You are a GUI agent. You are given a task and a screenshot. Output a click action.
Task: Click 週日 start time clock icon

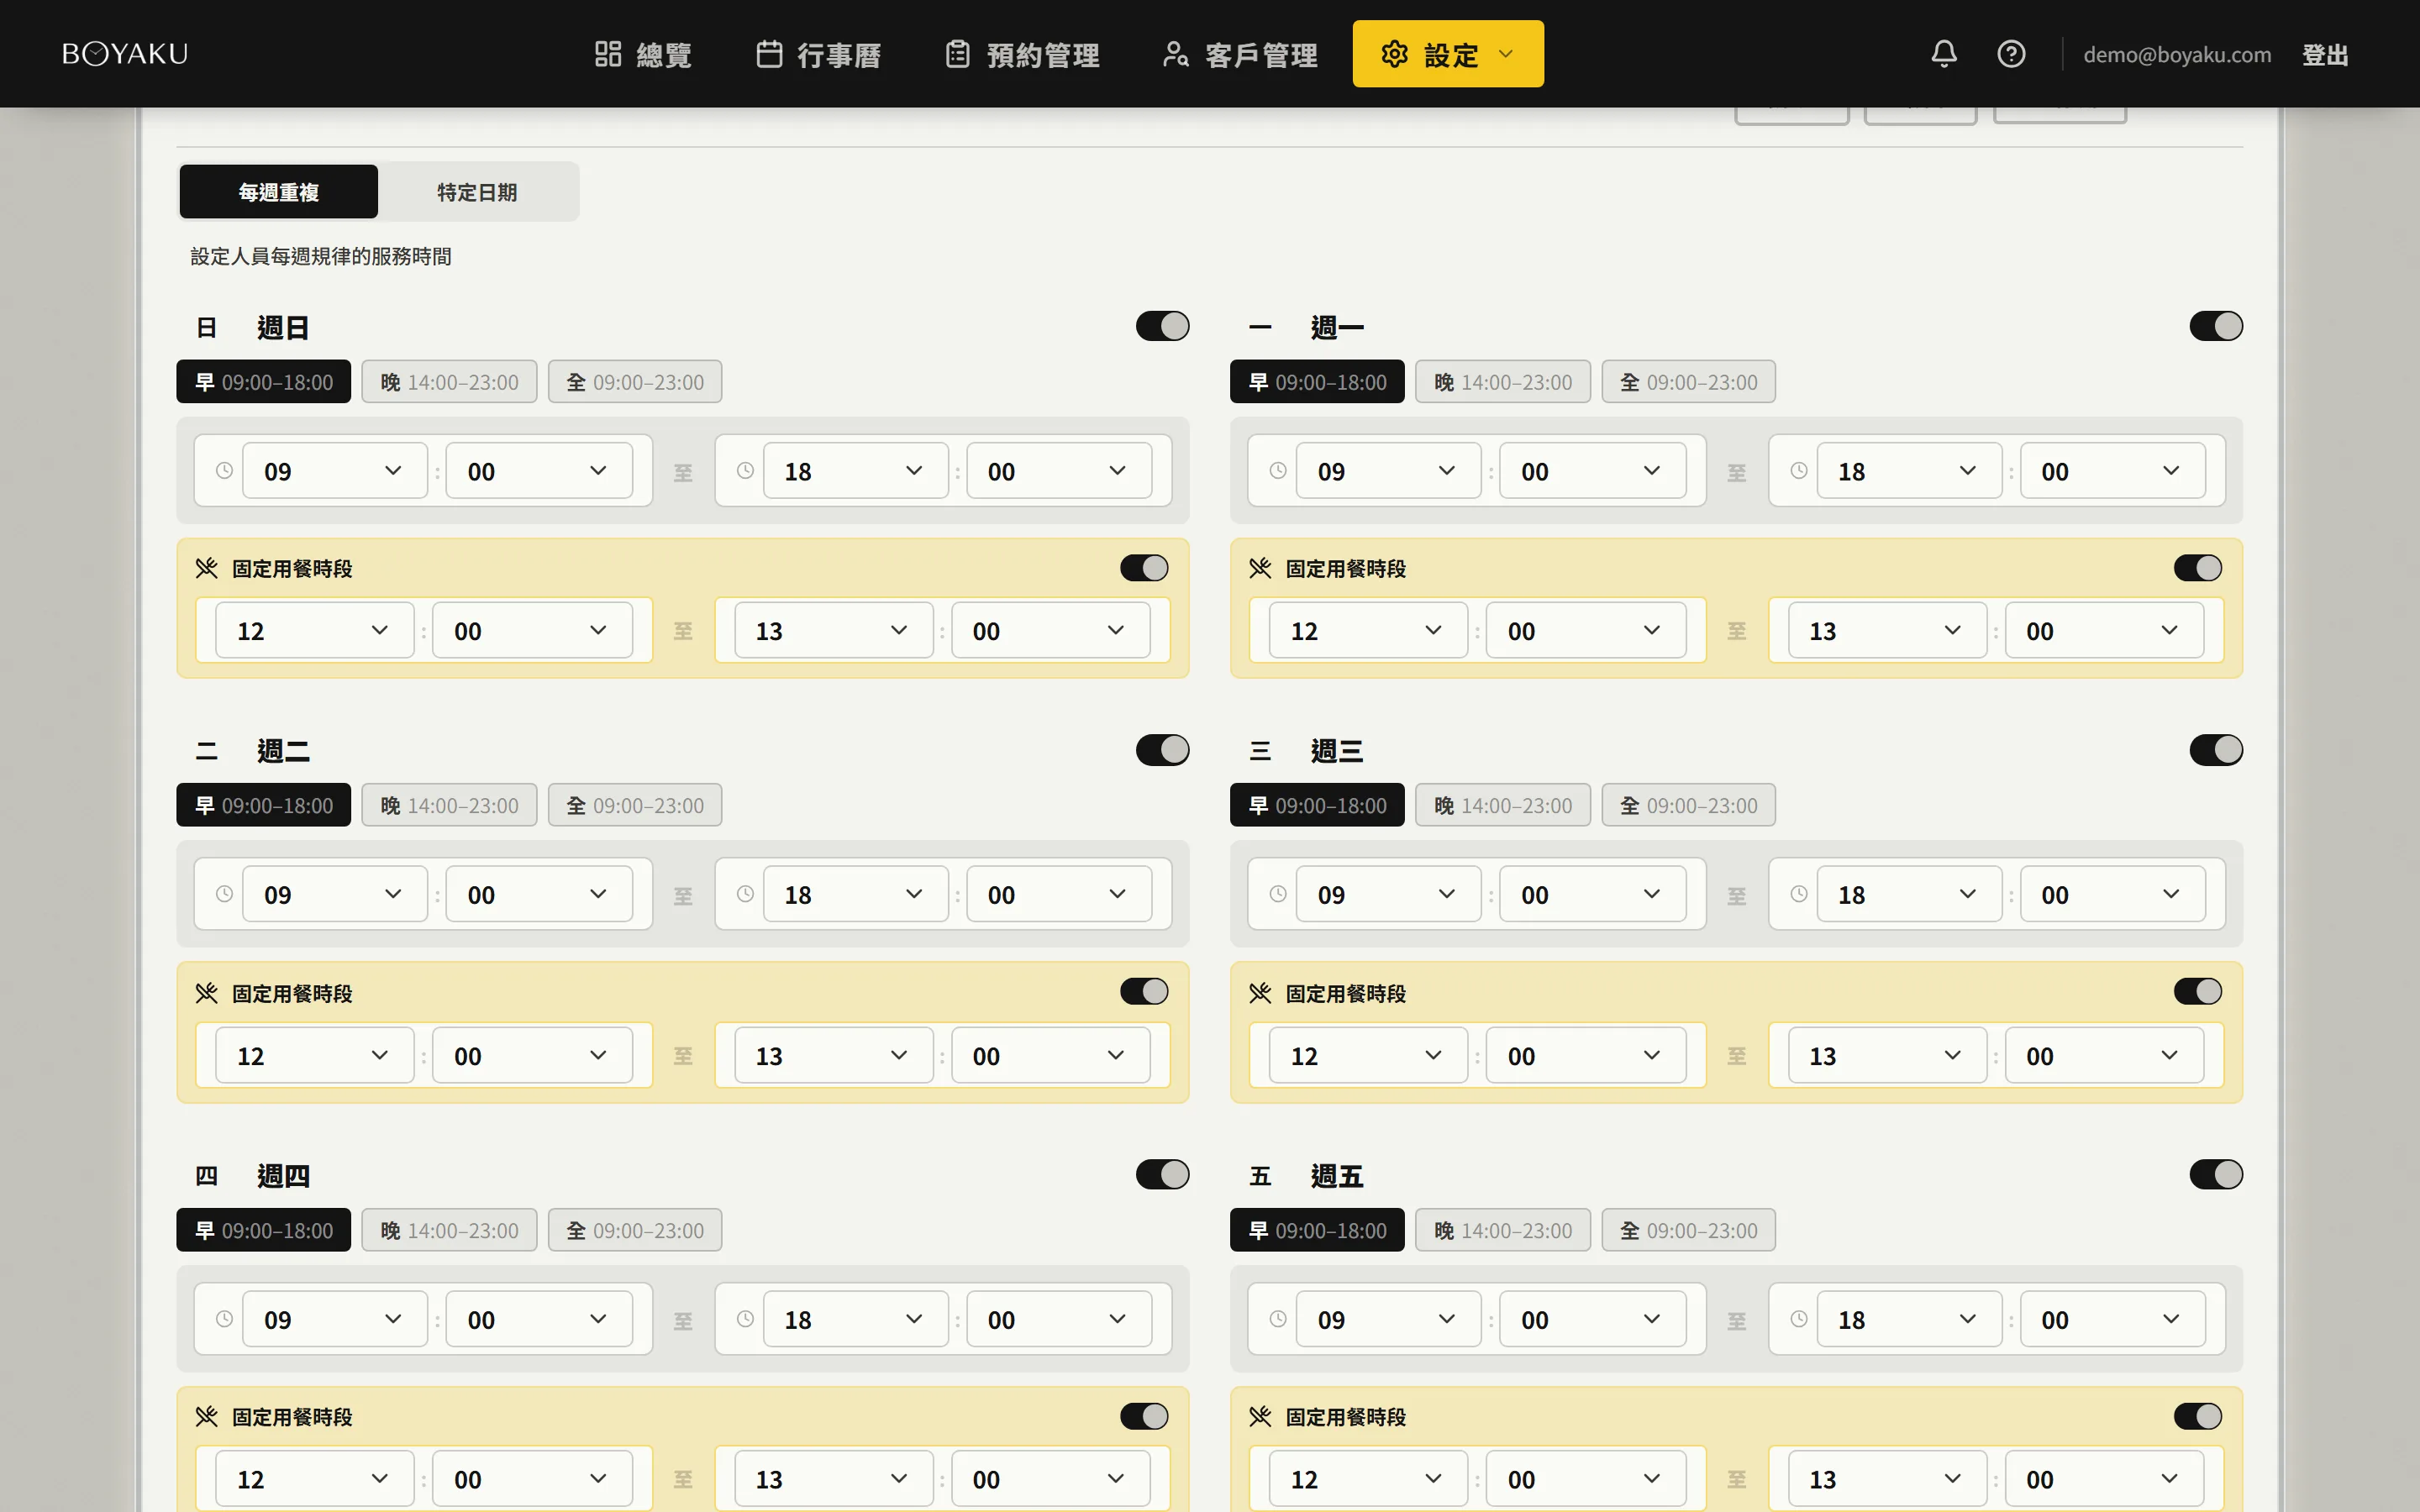point(224,471)
